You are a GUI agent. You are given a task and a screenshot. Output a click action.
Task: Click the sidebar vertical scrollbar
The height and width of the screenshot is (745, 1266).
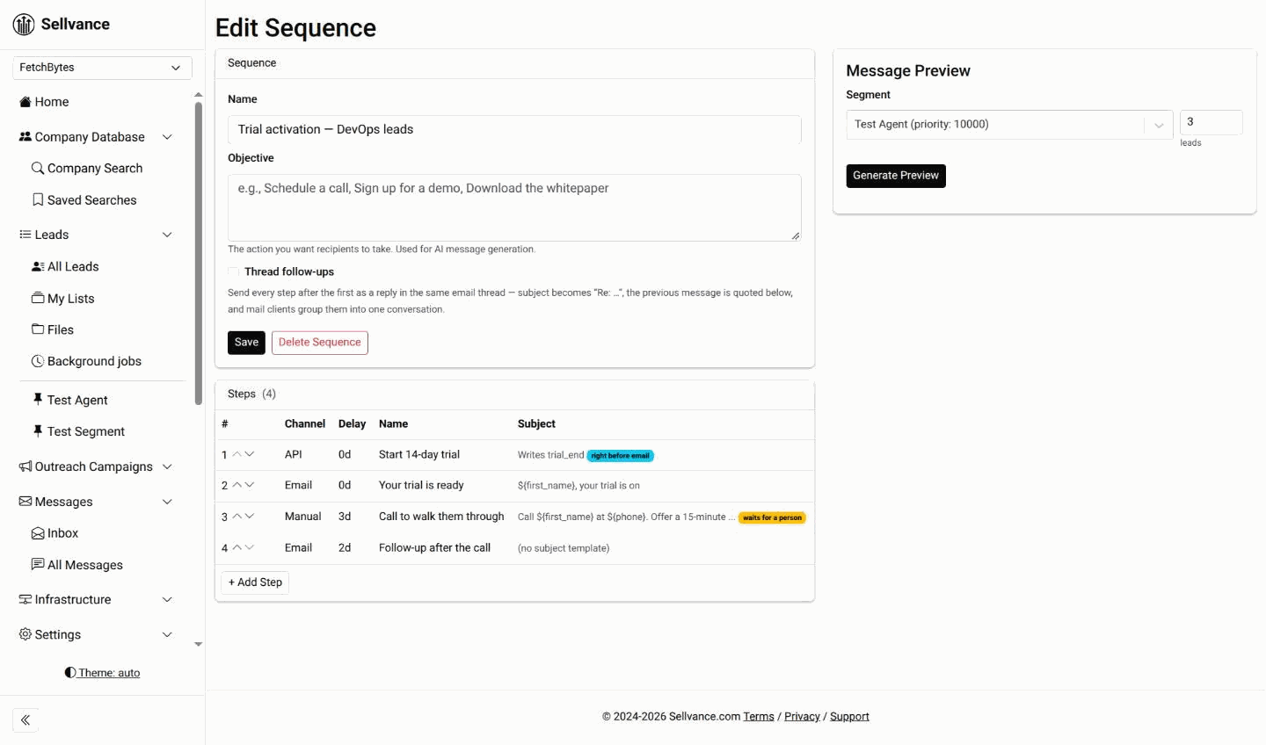tap(199, 253)
